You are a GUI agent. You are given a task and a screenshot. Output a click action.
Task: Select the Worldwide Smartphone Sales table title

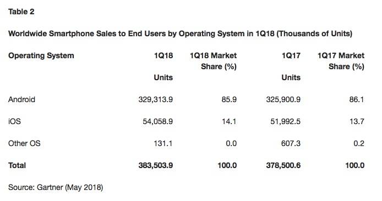181,33
